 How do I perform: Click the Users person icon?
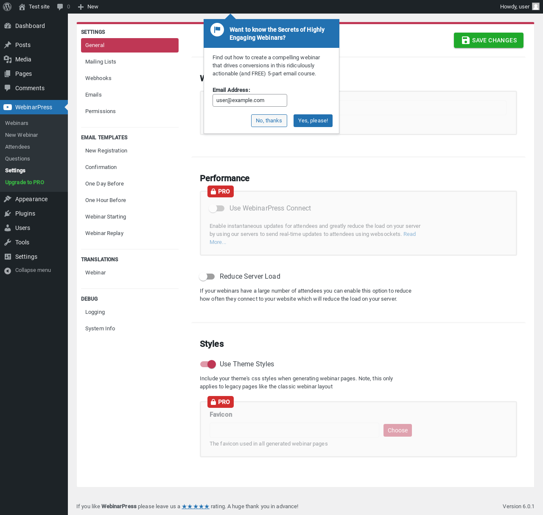tap(8, 228)
